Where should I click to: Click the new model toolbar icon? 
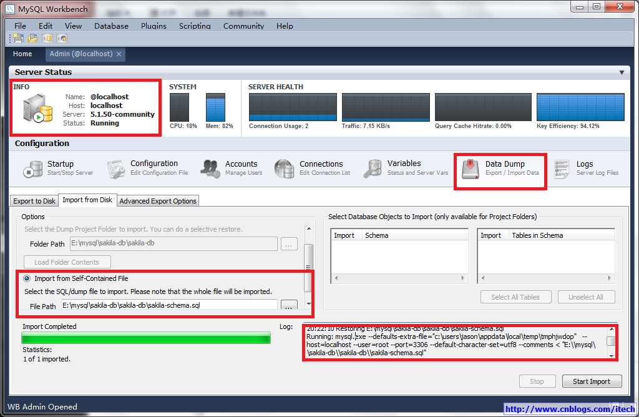(18, 39)
